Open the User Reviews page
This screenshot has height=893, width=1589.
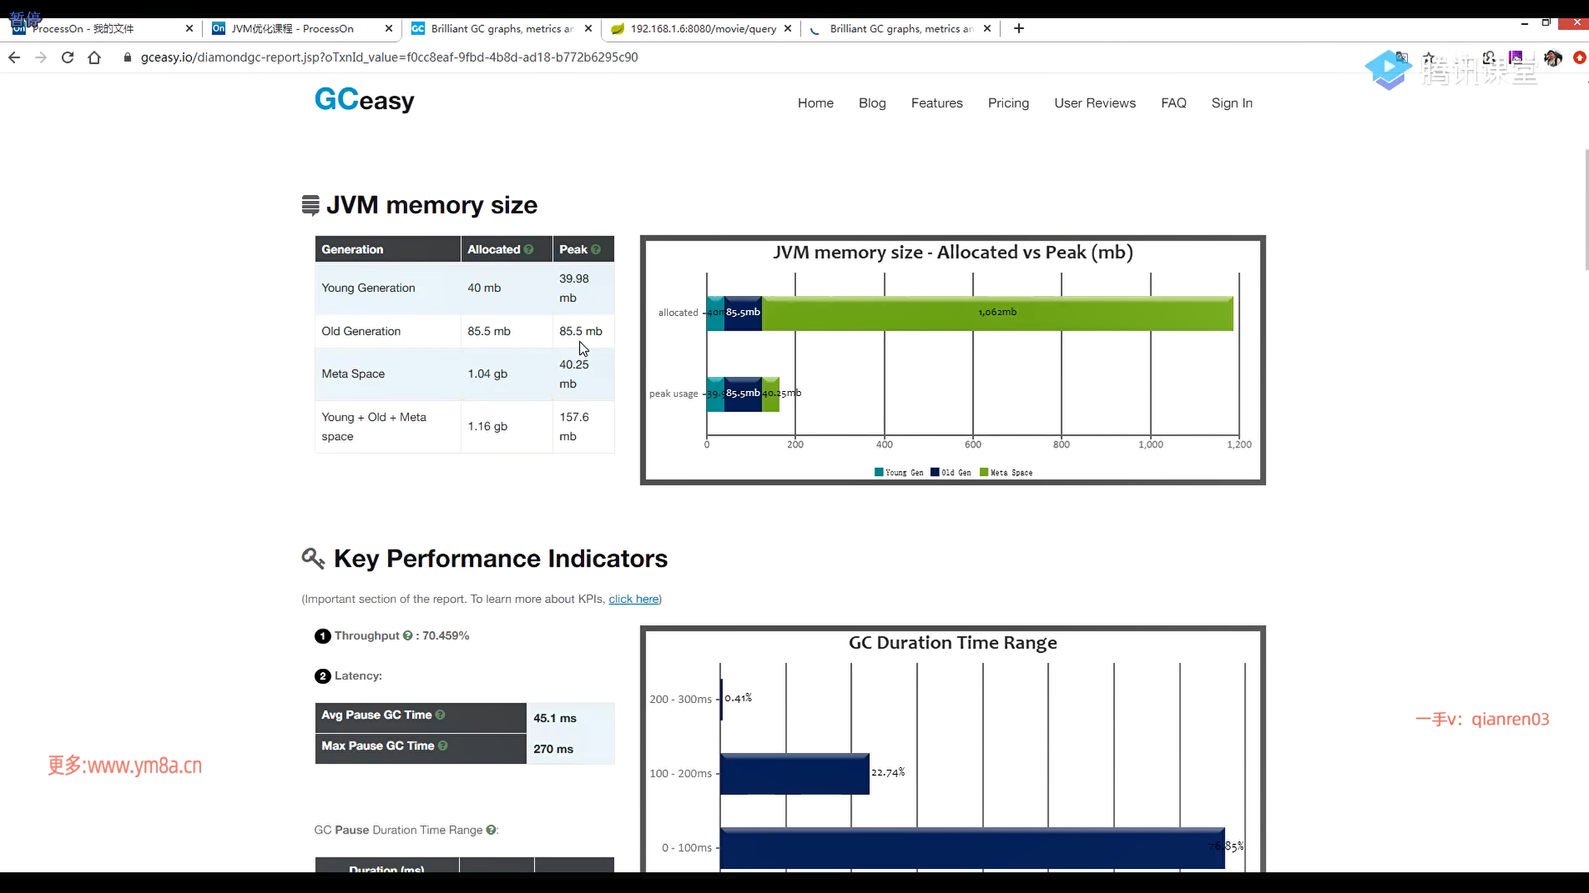coord(1094,103)
